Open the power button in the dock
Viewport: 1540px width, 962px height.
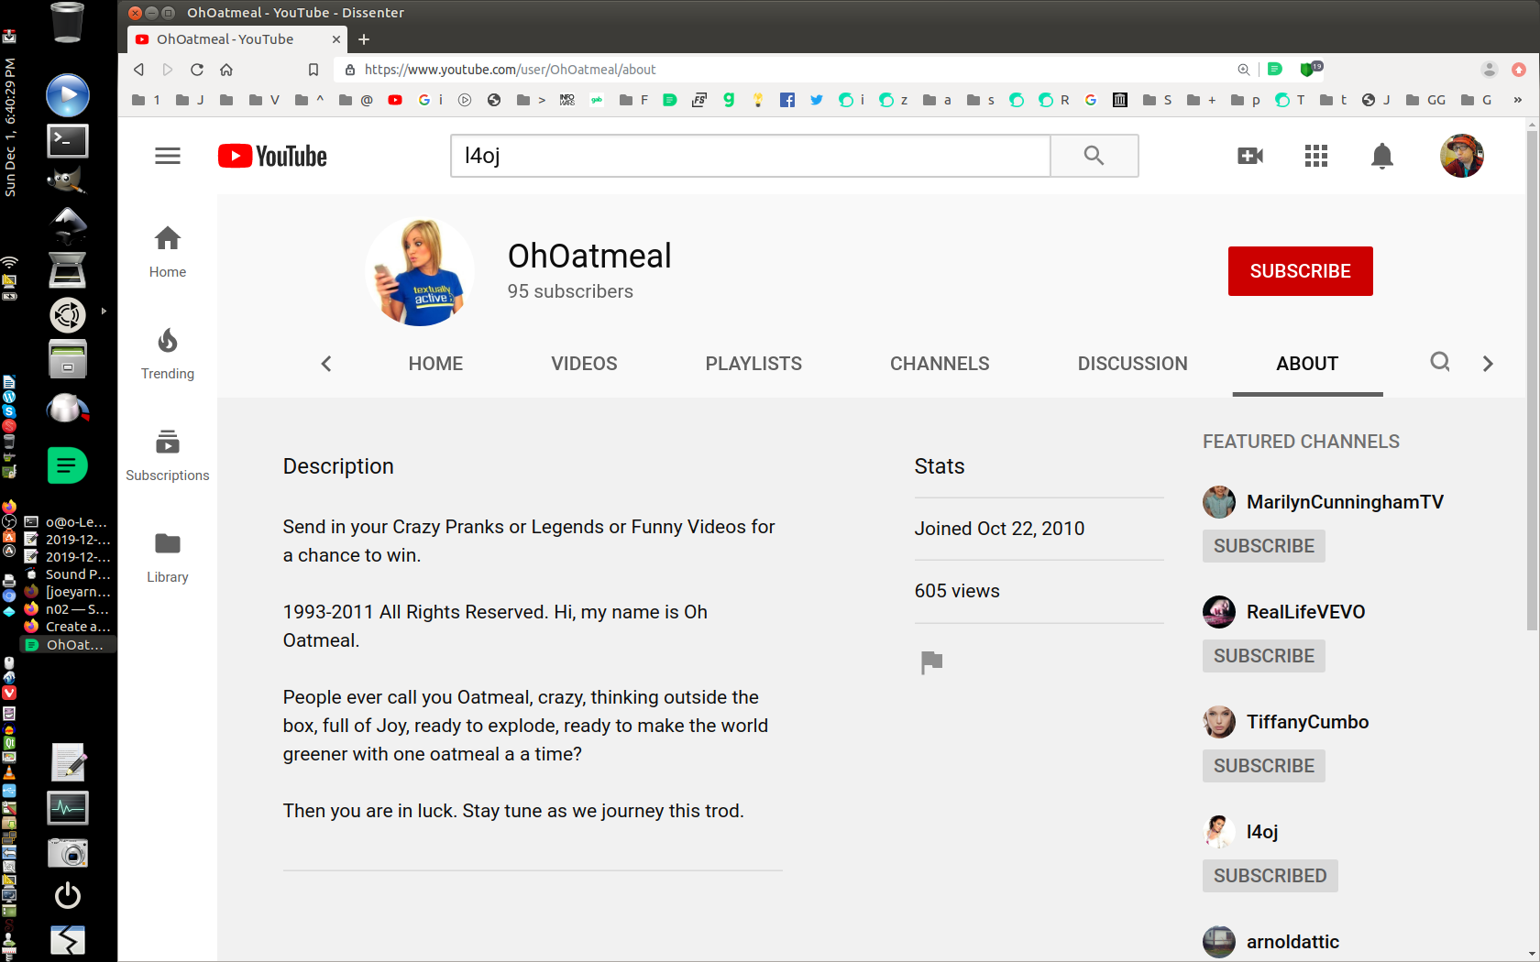pyautogui.click(x=68, y=895)
